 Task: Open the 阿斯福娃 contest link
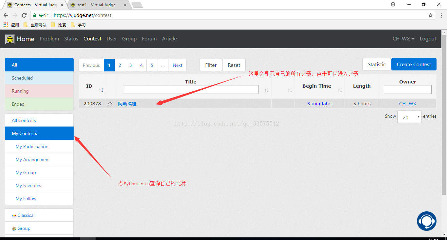point(127,104)
